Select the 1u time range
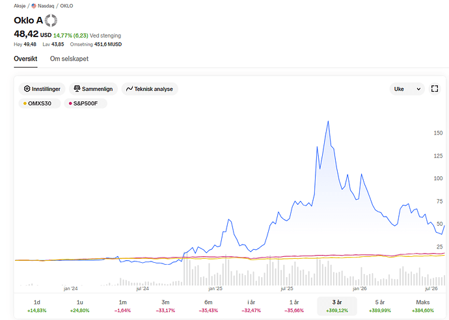The image size is (449, 320). point(80,306)
